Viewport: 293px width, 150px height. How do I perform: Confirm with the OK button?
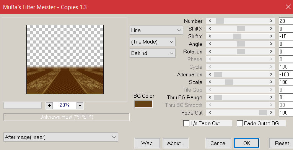247,143
